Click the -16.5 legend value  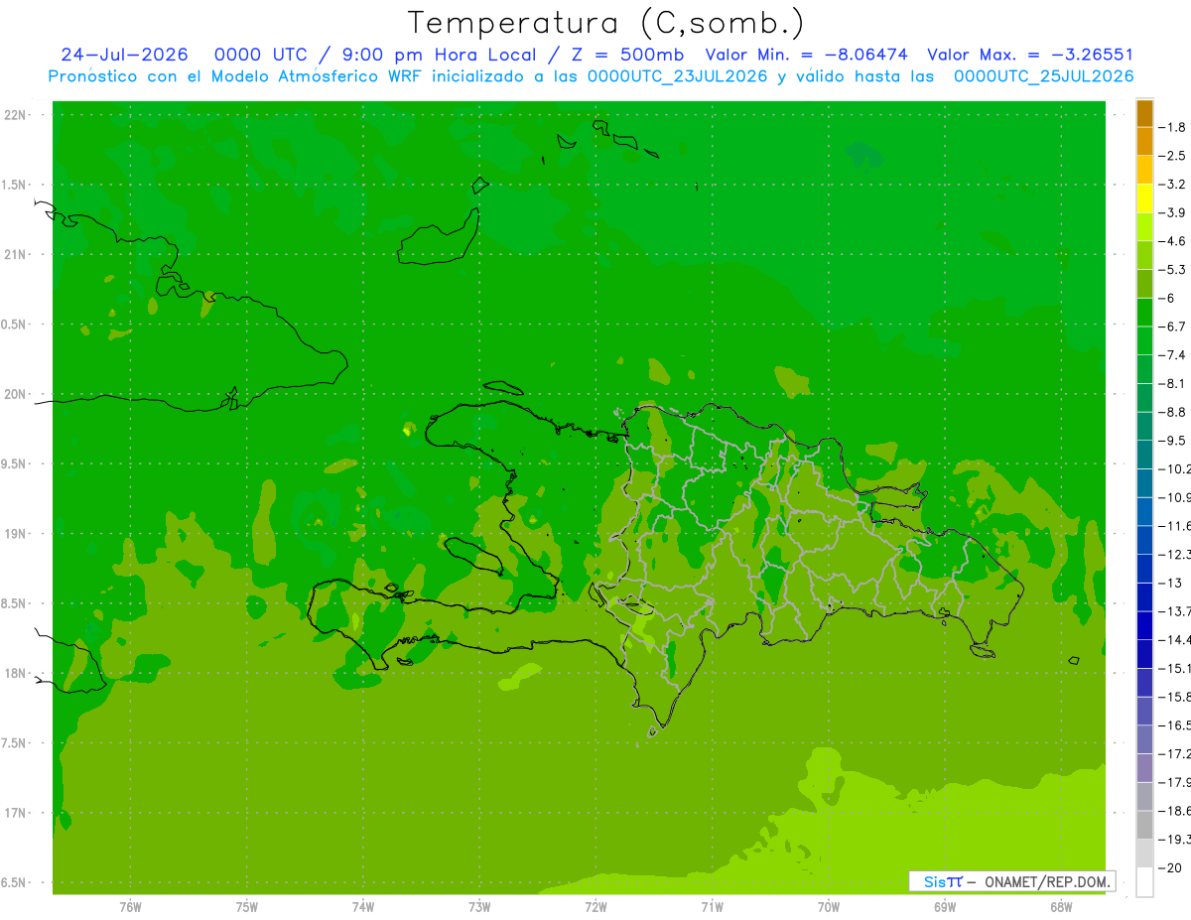pos(1175,725)
